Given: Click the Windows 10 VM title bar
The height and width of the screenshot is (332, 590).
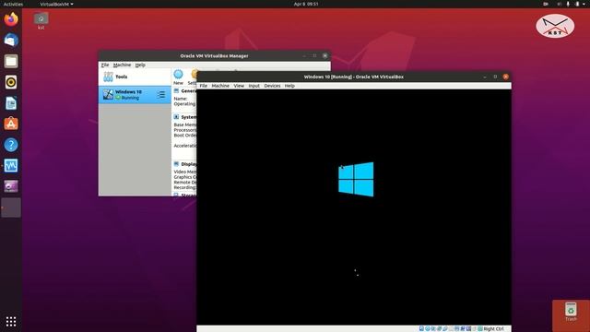Looking at the screenshot, I should point(353,77).
